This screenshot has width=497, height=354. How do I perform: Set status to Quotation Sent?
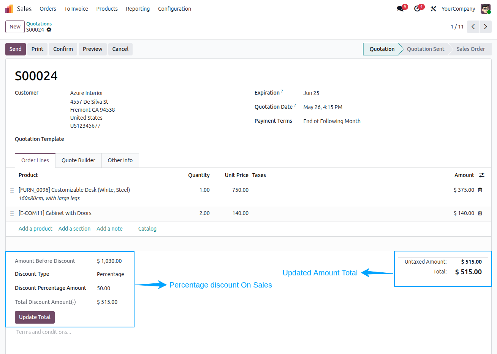(x=425, y=49)
